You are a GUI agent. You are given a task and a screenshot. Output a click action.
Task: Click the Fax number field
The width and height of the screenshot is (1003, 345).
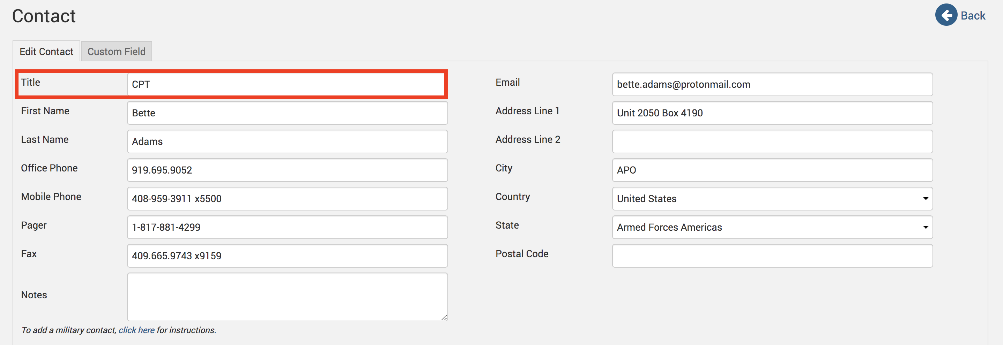tap(287, 256)
